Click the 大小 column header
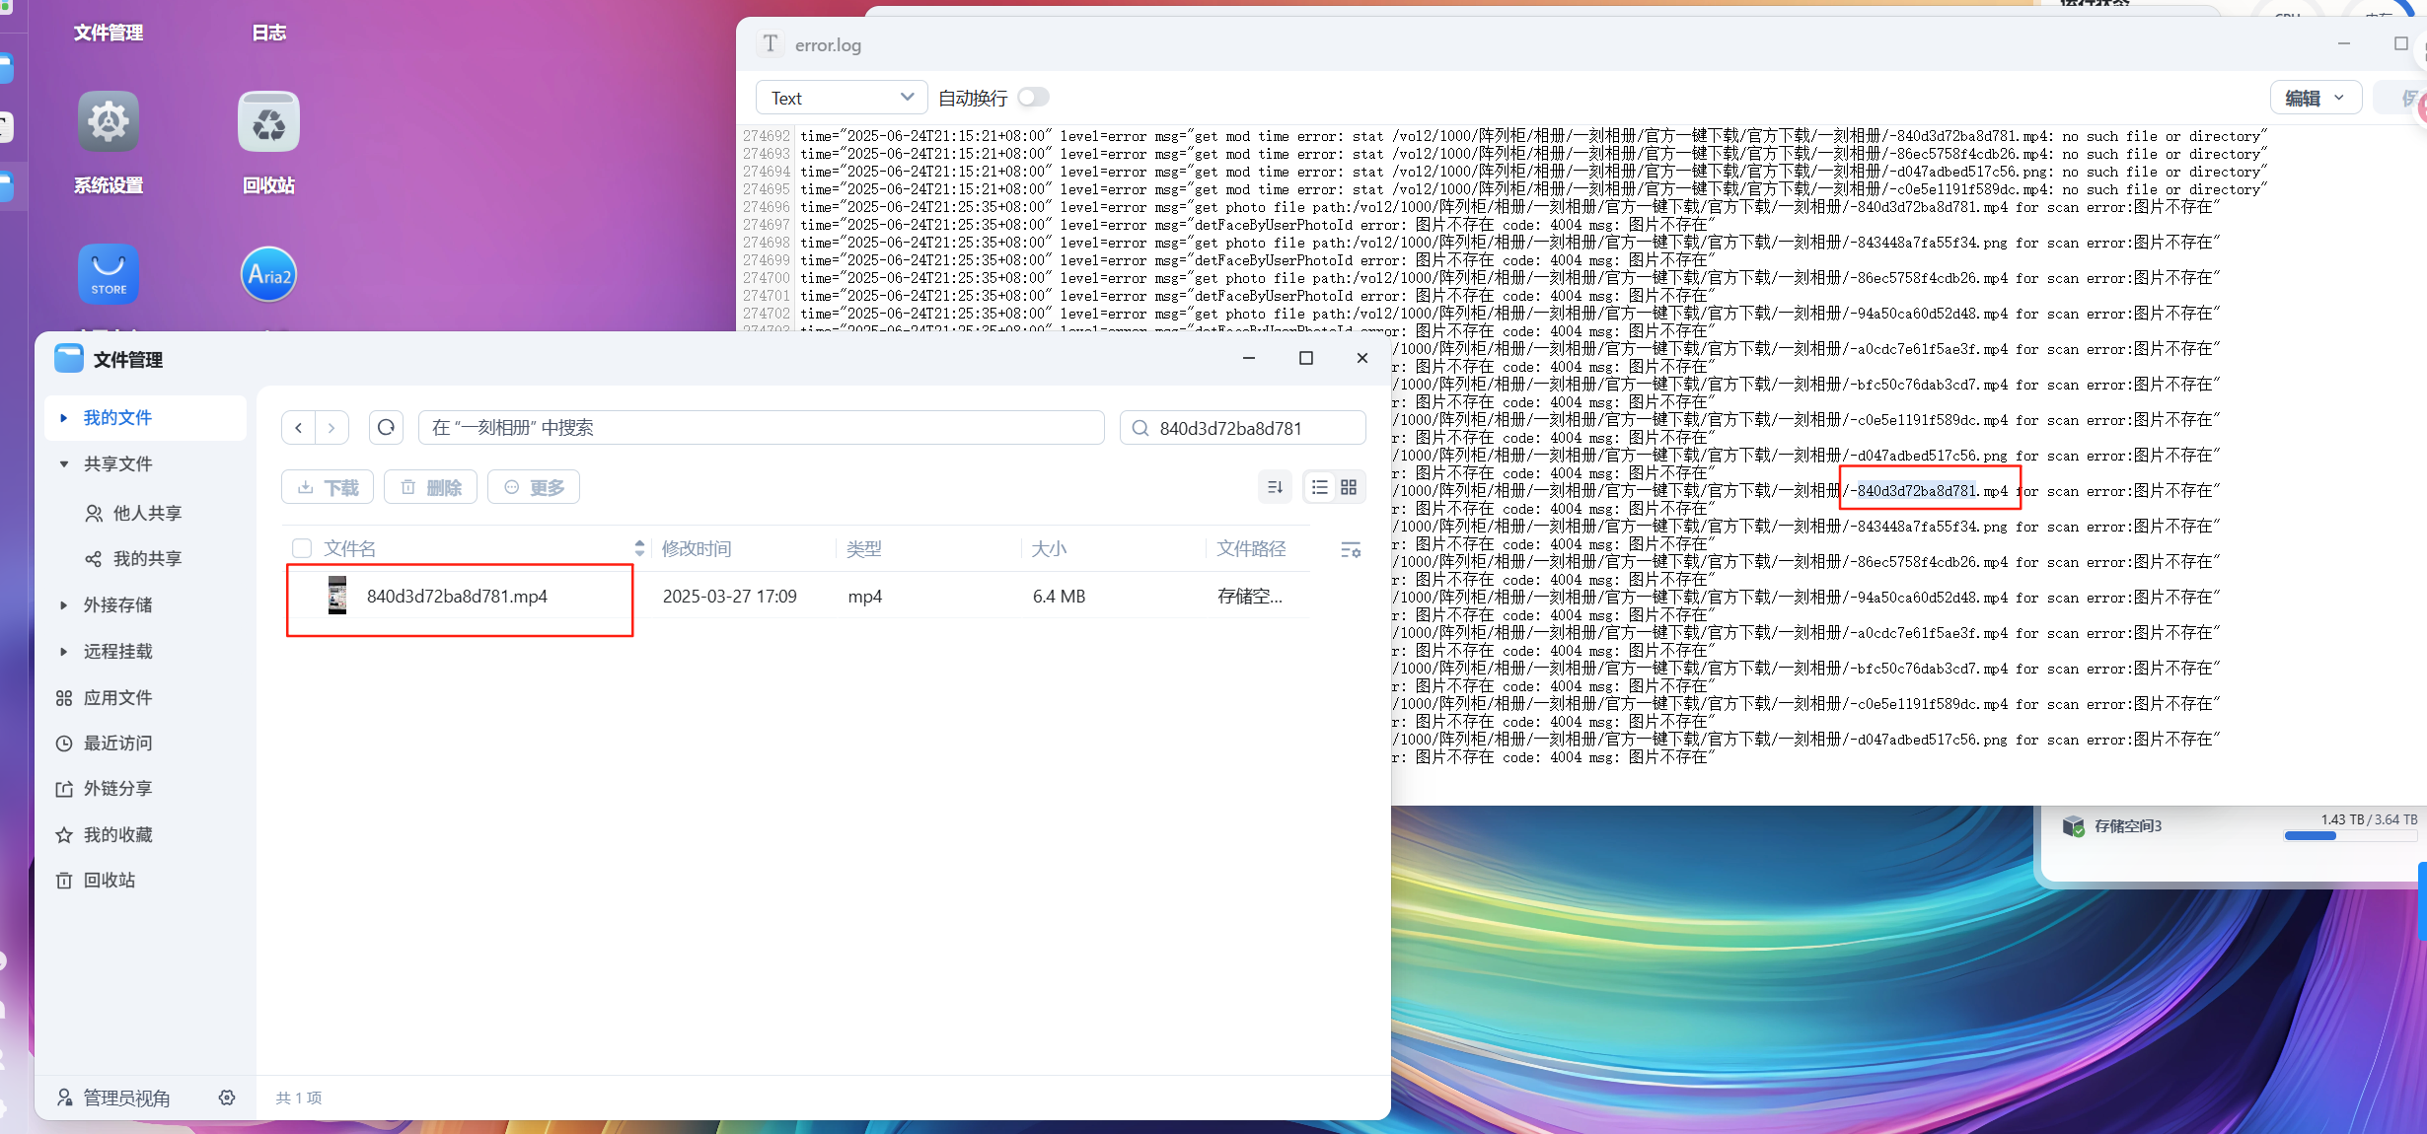2427x1134 pixels. tap(1049, 548)
